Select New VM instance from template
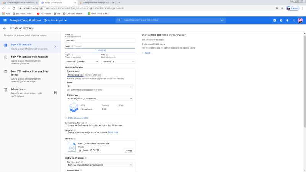Screen dimensions: 306x172 pyautogui.click(x=30, y=60)
